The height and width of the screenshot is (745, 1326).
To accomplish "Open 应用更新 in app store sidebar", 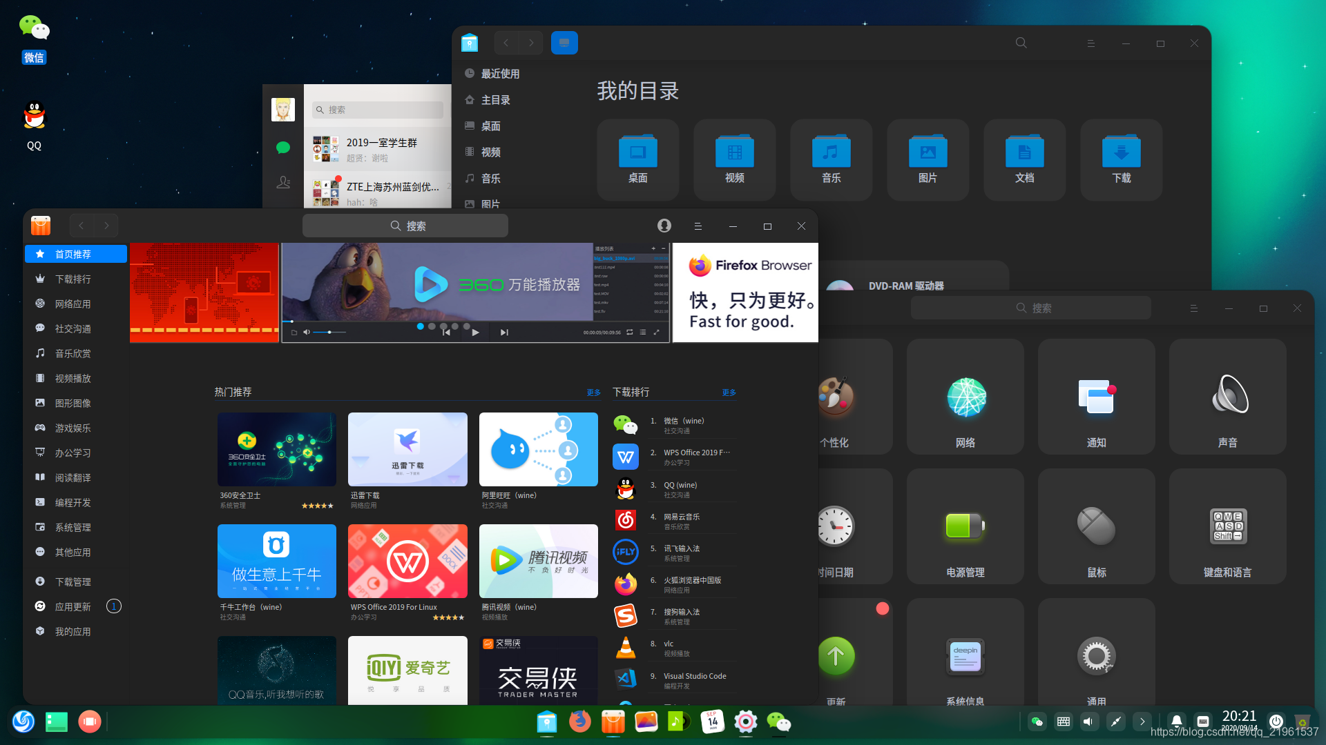I will click(76, 606).
